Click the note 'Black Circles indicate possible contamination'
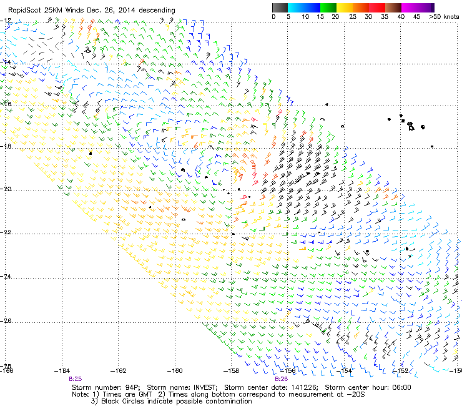This screenshot has width=462, height=406. pos(177,401)
